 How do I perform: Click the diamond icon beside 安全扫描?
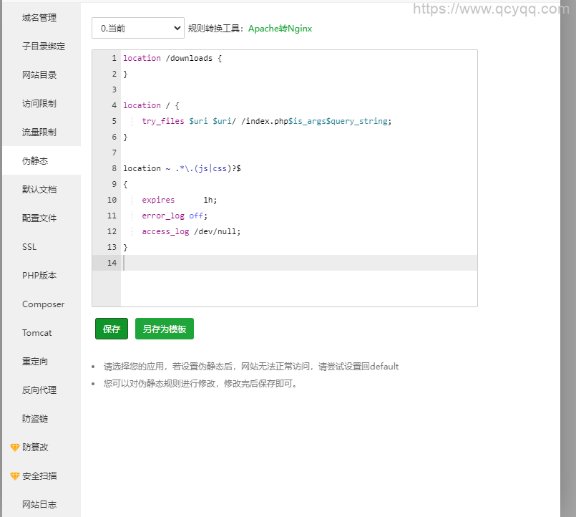14,476
